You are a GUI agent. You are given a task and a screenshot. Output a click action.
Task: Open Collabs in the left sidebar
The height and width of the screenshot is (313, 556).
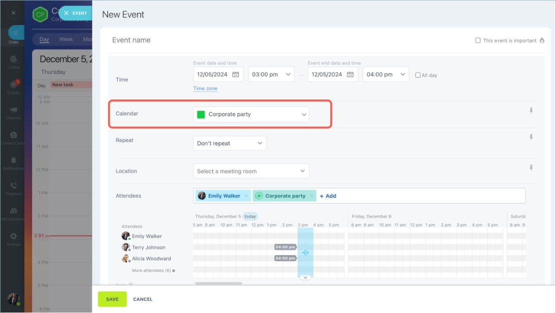tap(14, 86)
